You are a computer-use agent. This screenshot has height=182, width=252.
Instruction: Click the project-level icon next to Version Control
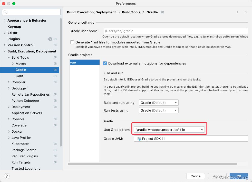55,45
